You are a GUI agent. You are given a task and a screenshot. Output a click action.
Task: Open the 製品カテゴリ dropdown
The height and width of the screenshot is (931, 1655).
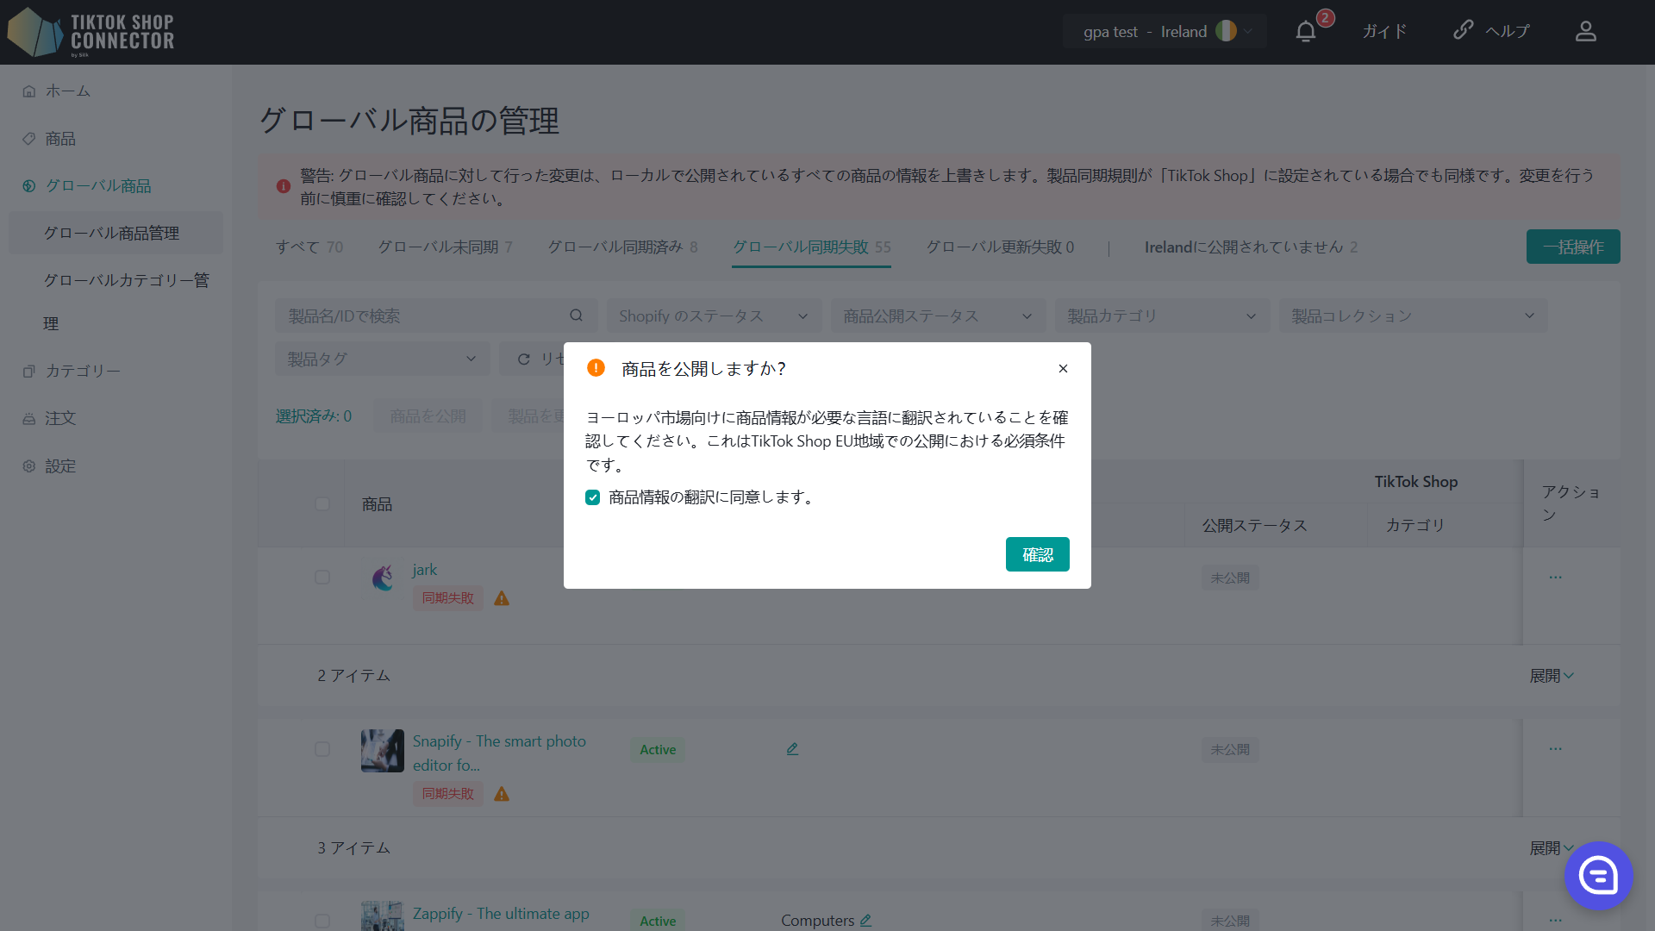[1162, 316]
